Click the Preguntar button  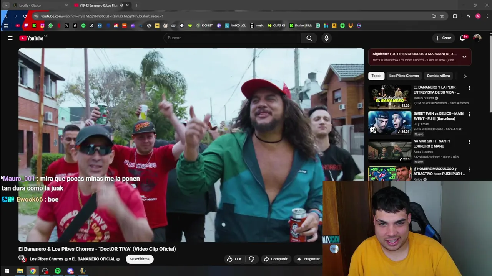(308, 259)
